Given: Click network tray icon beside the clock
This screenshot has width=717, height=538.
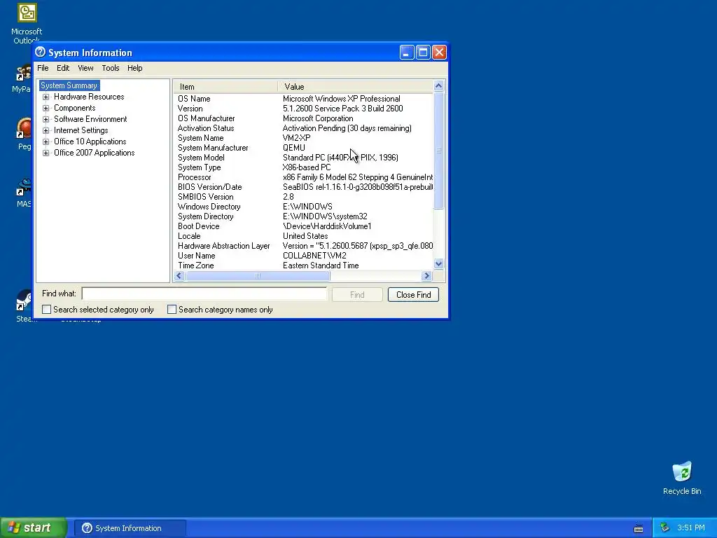Looking at the screenshot, I should (664, 527).
